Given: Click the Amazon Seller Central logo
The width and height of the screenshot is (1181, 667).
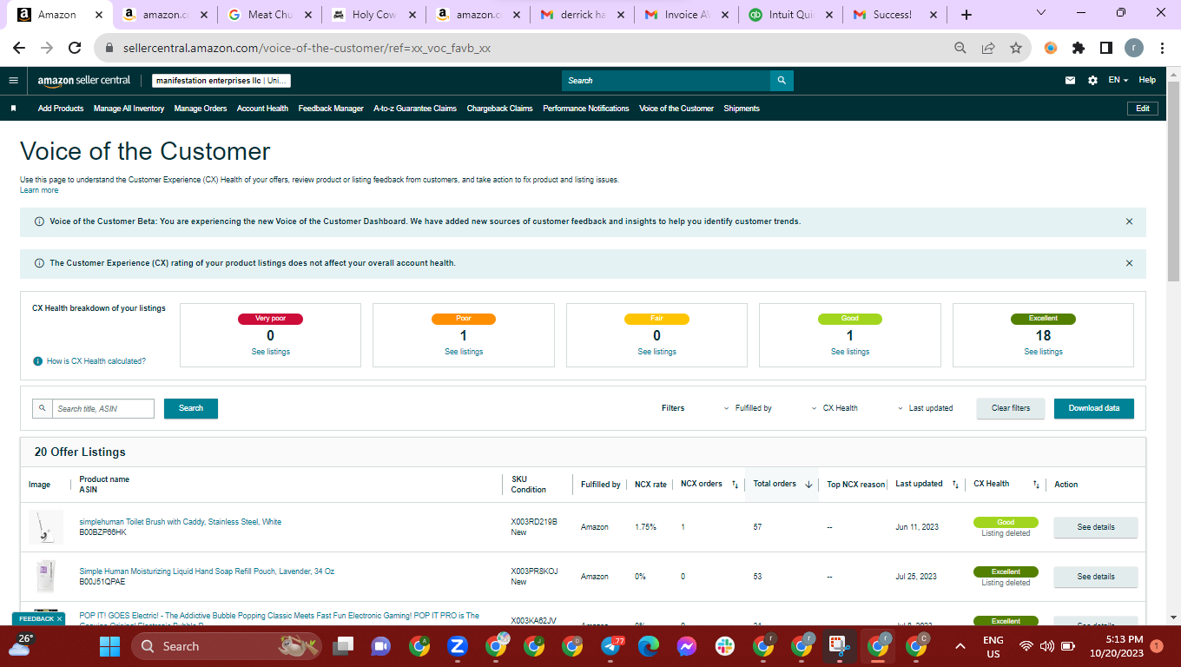Looking at the screenshot, I should pos(84,80).
